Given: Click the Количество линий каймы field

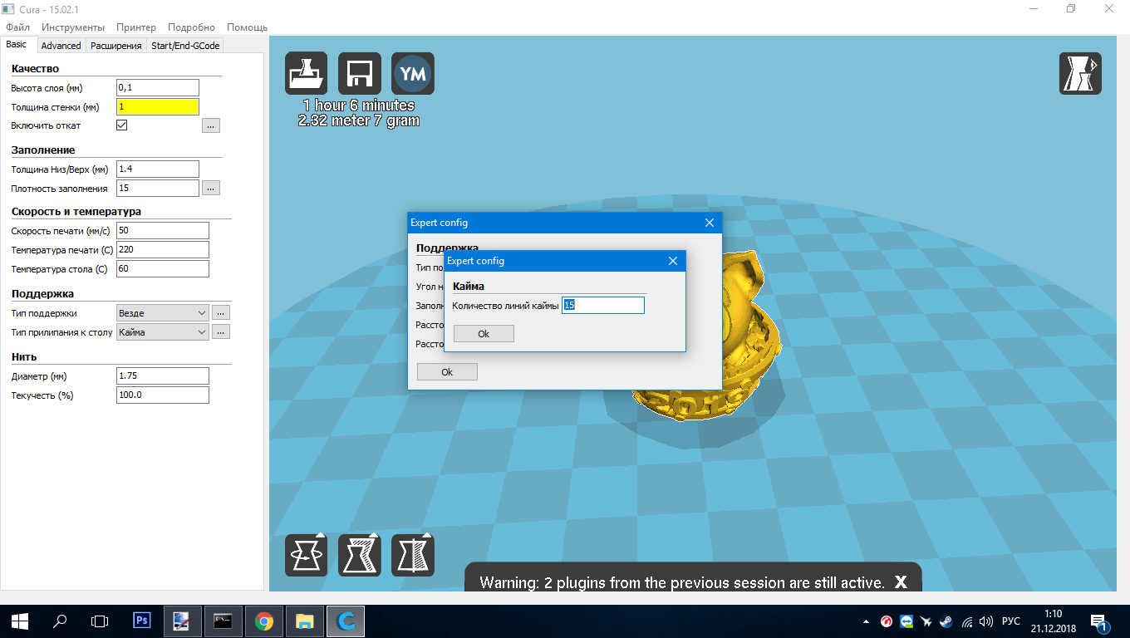Looking at the screenshot, I should pyautogui.click(x=603, y=305).
